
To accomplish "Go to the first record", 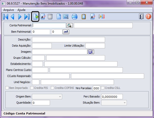I will tap(6, 16).
